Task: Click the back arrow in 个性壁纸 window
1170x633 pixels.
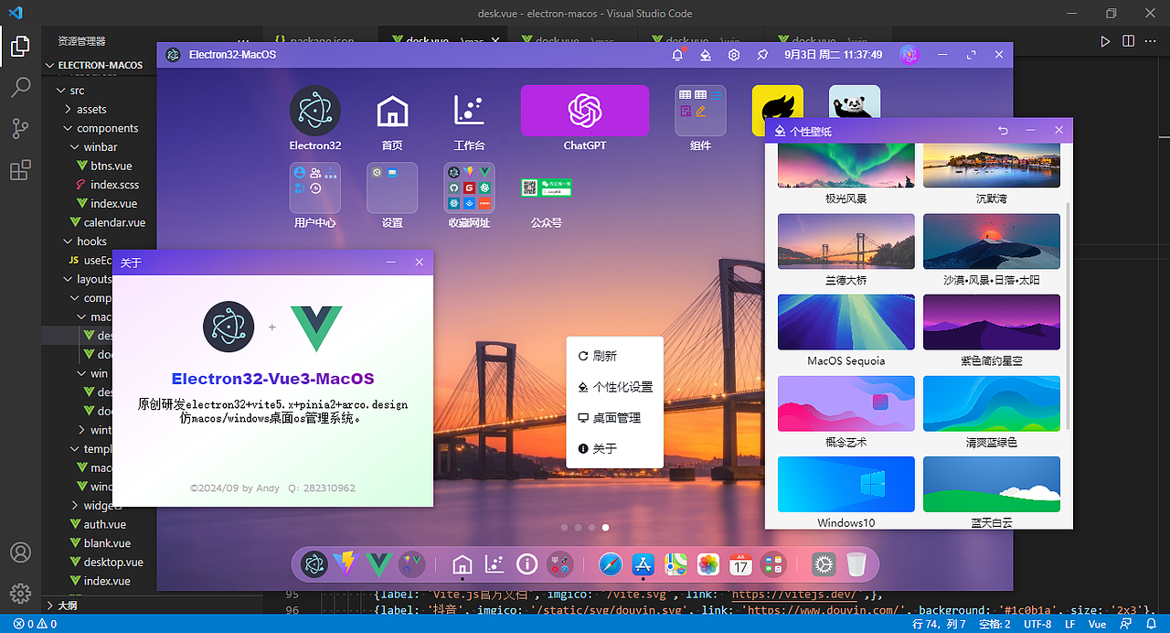Action: [x=1003, y=131]
